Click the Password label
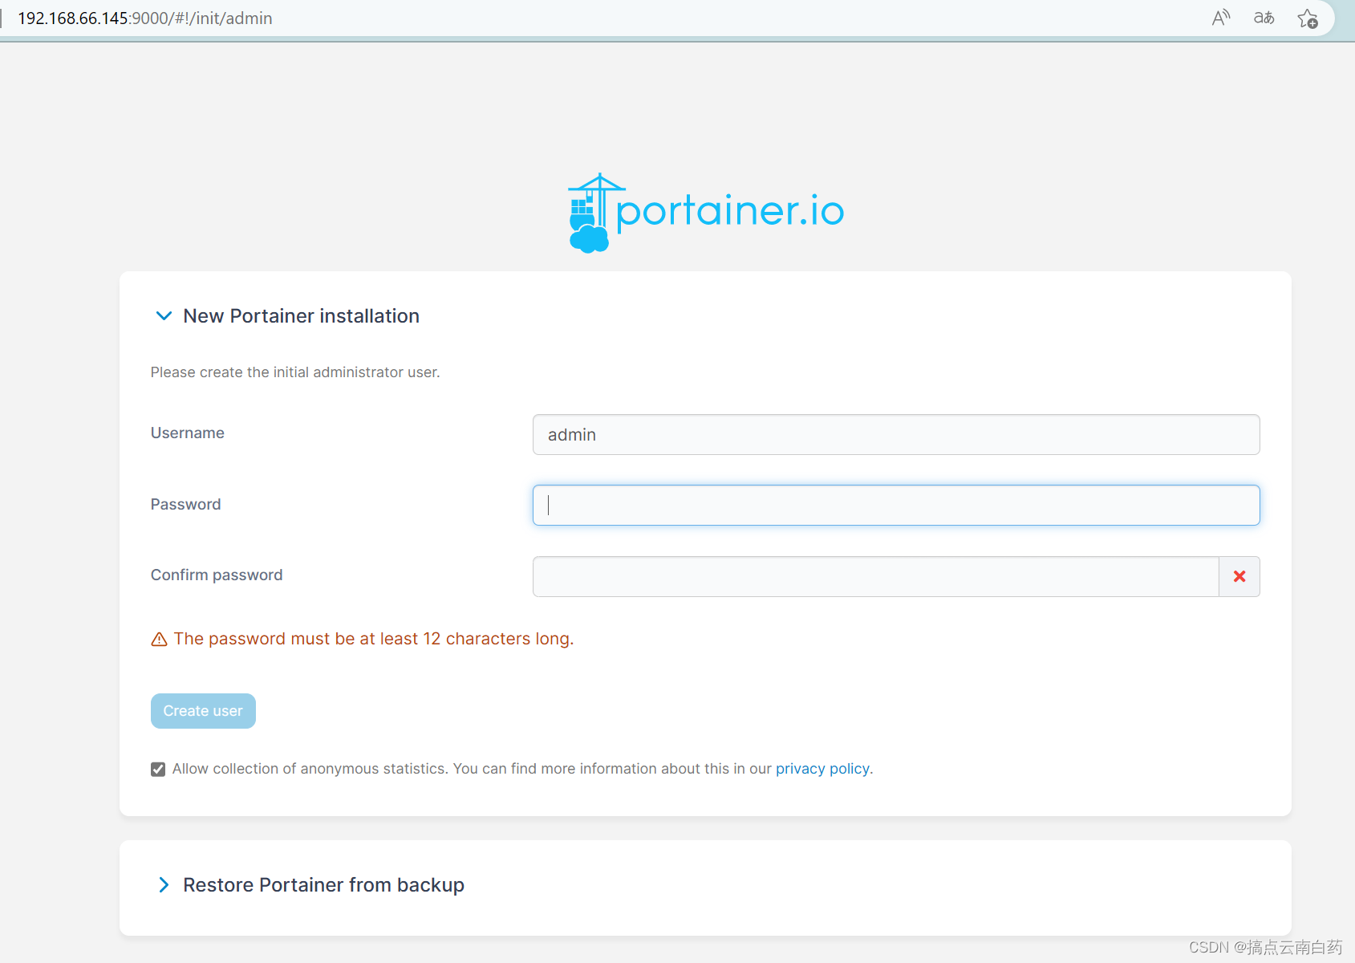The width and height of the screenshot is (1355, 963). pos(186,505)
